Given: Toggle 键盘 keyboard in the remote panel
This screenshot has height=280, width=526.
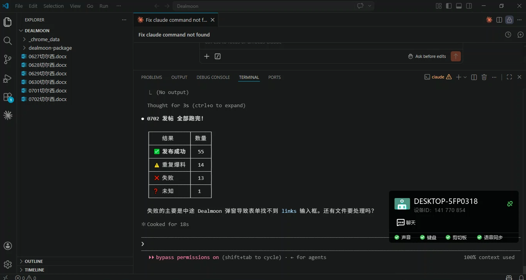Looking at the screenshot, I should (428, 237).
